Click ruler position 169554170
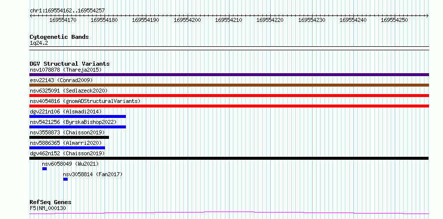443x219 pixels. 63,20
